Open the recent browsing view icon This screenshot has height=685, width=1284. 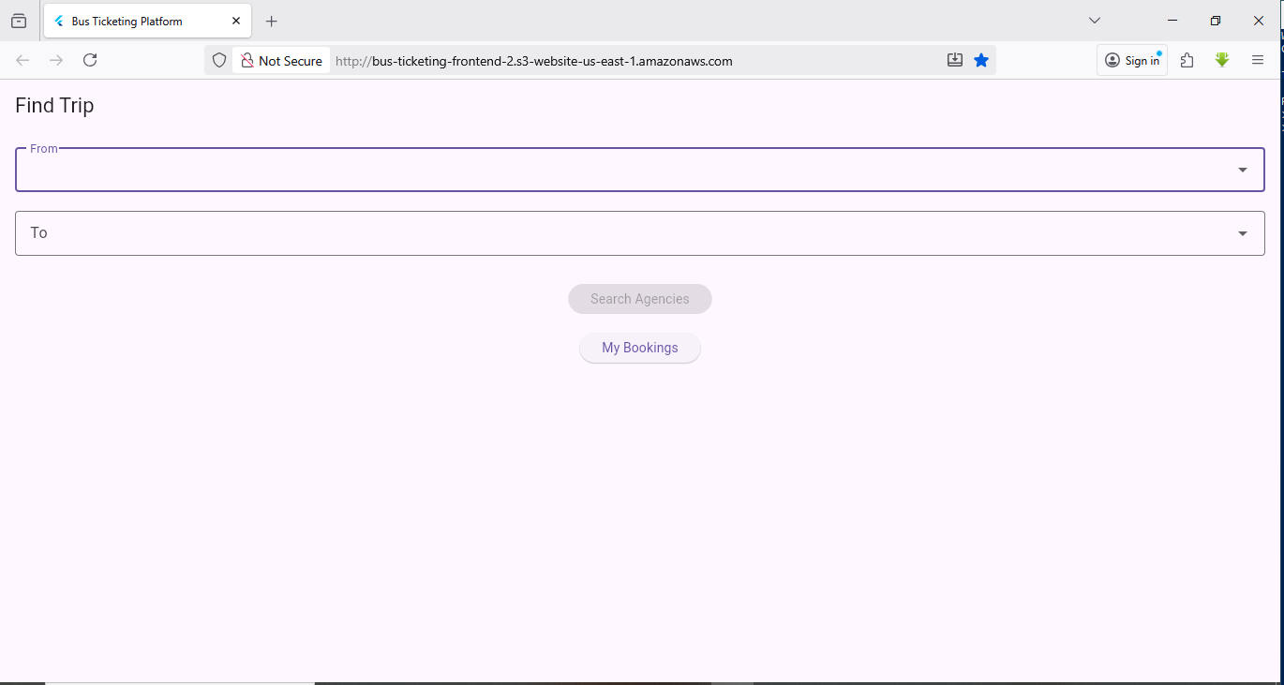[19, 21]
